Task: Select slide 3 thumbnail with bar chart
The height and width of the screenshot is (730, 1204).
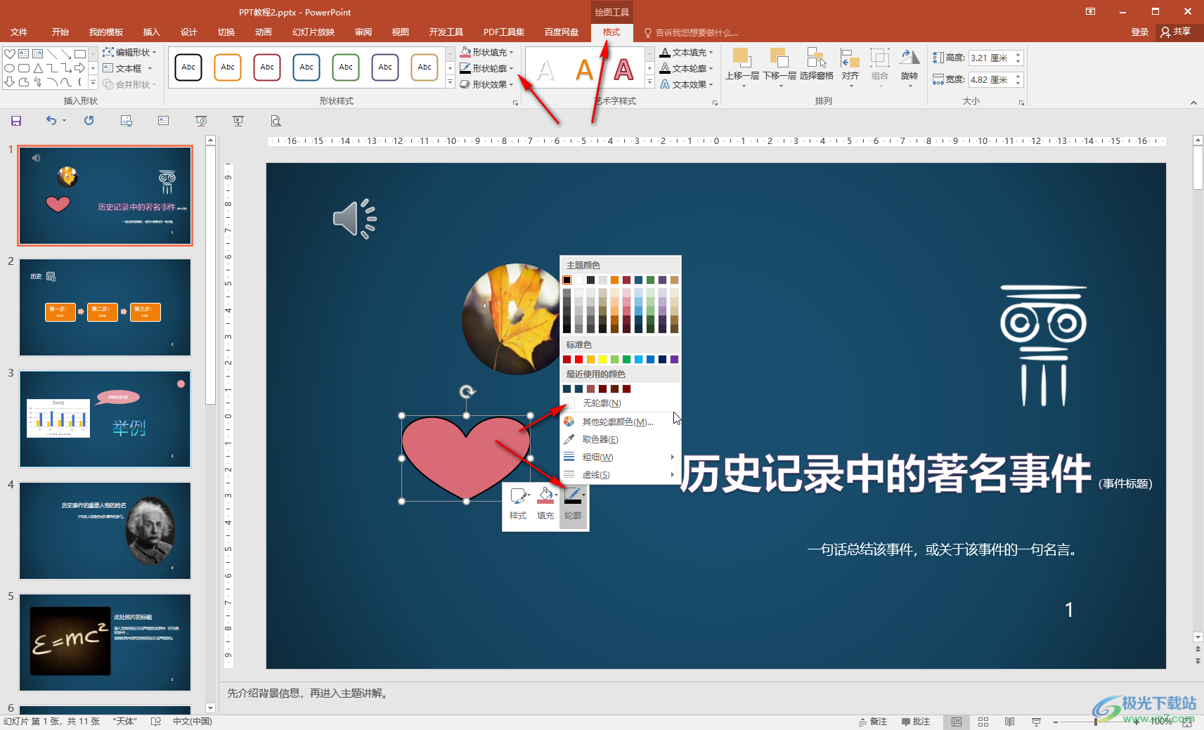Action: [105, 419]
